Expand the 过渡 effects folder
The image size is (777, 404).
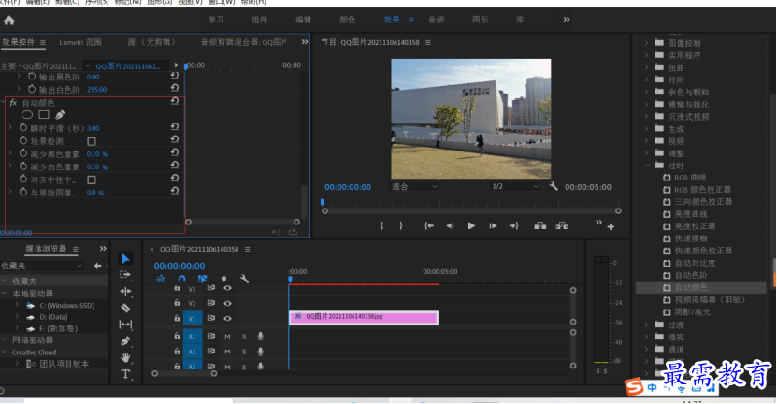pos(646,325)
